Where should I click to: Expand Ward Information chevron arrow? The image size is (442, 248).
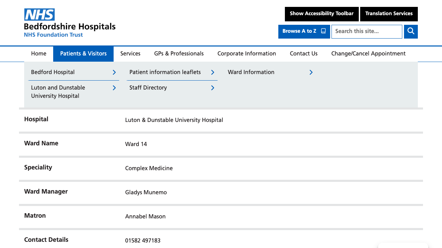click(311, 72)
